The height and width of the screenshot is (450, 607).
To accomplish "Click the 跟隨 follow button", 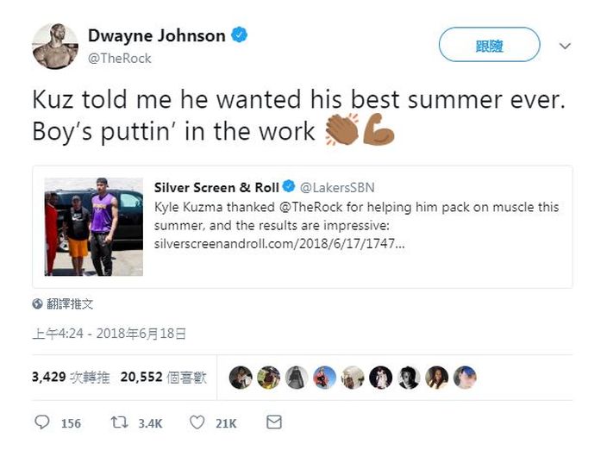I will tap(489, 45).
